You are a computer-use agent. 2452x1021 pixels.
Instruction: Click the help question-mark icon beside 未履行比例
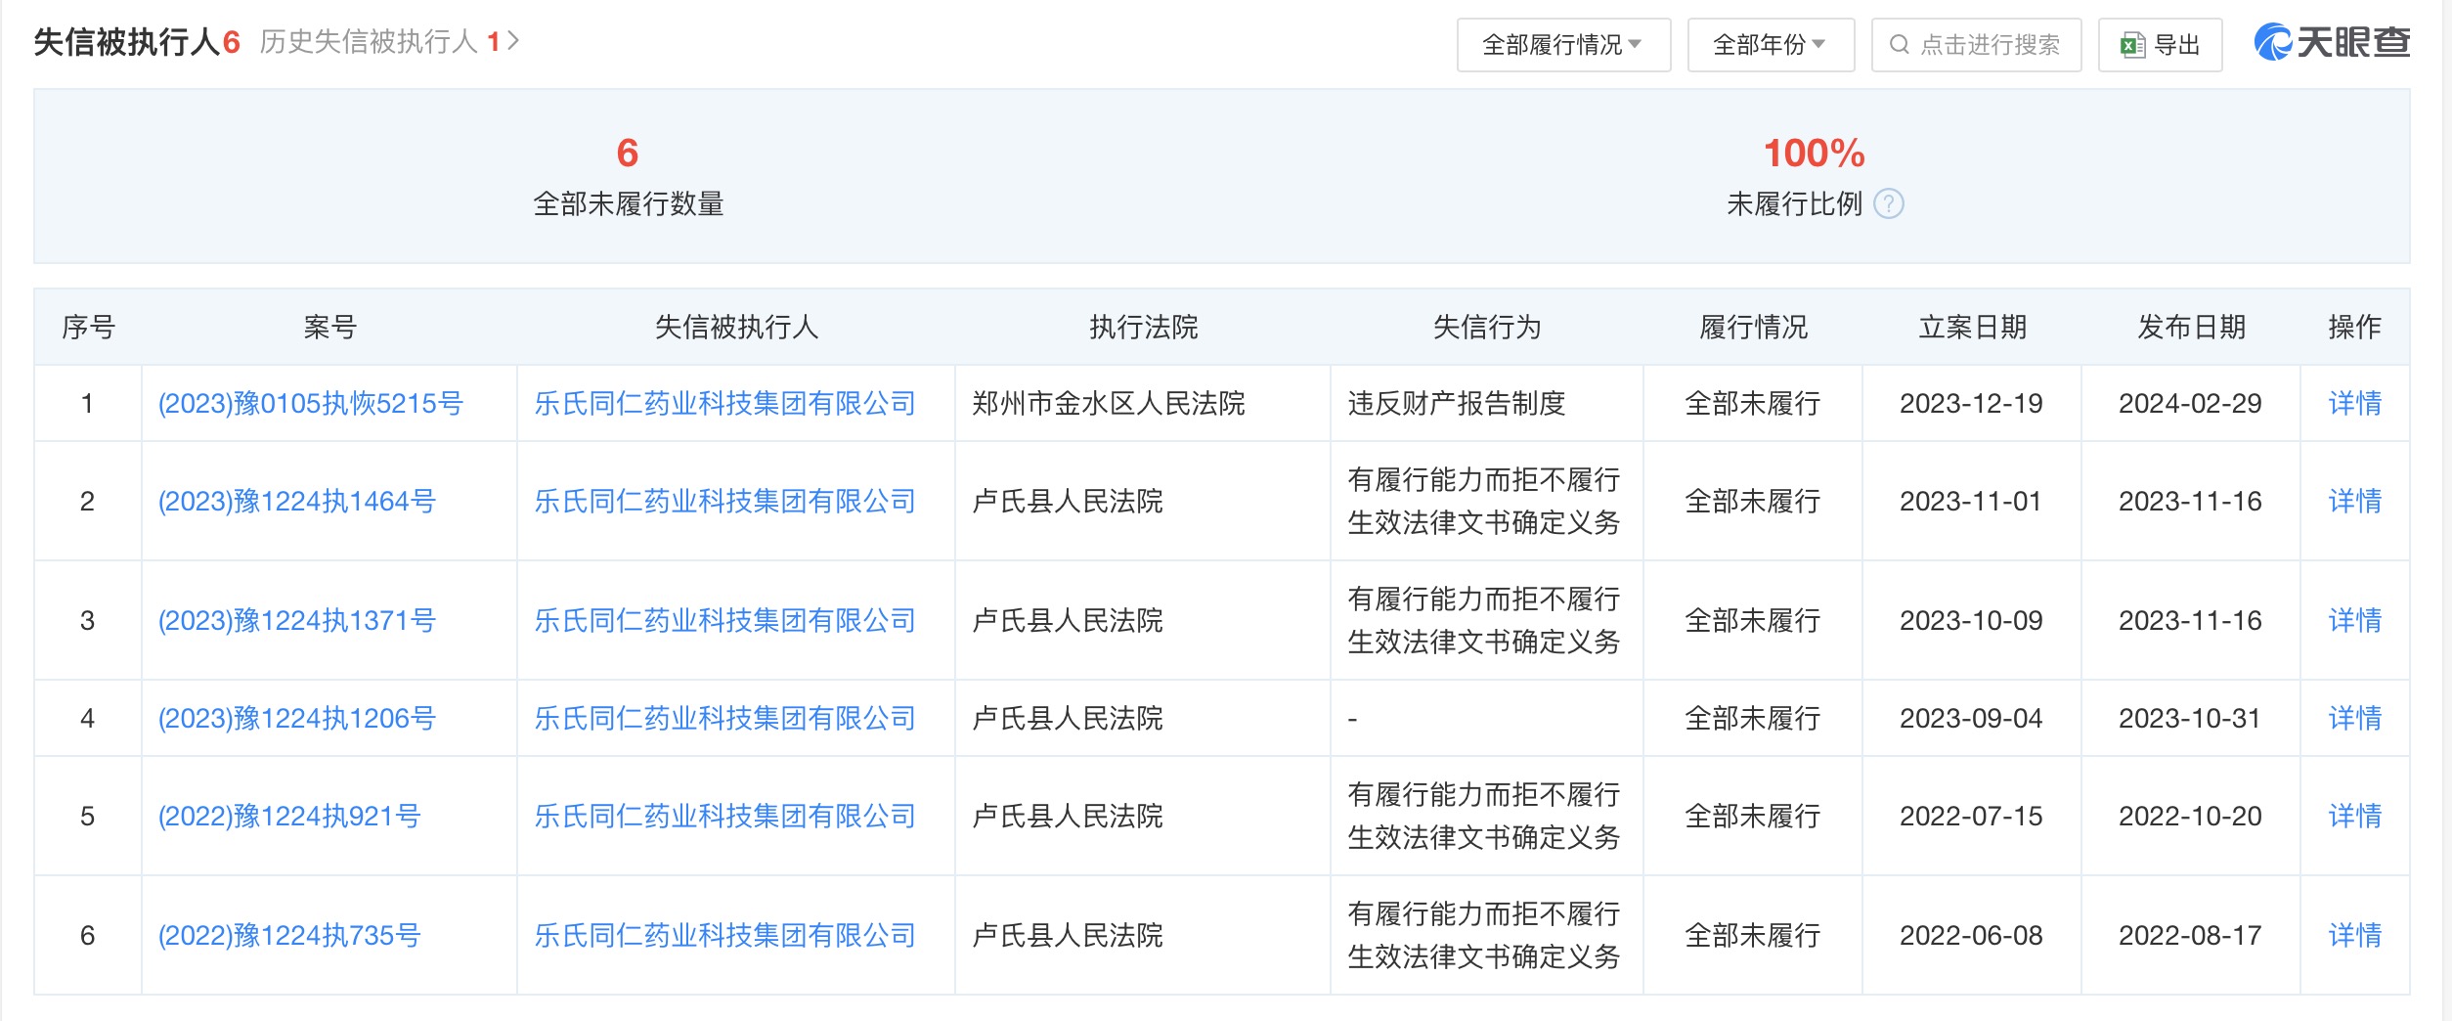click(1888, 204)
